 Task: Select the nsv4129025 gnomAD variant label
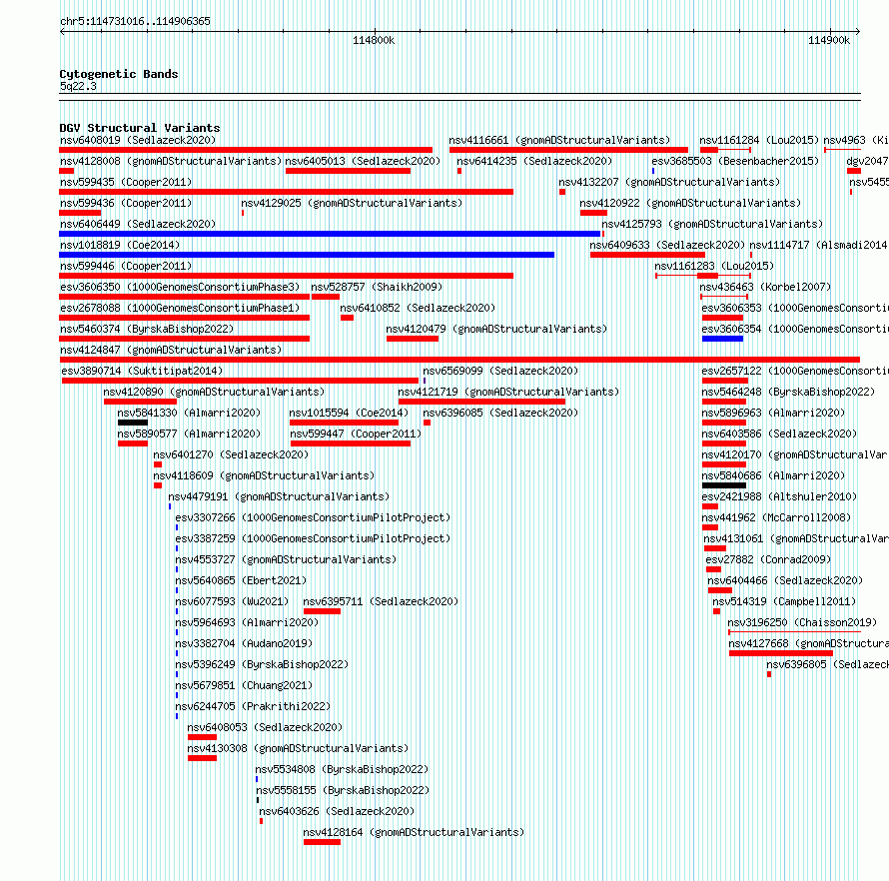click(352, 203)
